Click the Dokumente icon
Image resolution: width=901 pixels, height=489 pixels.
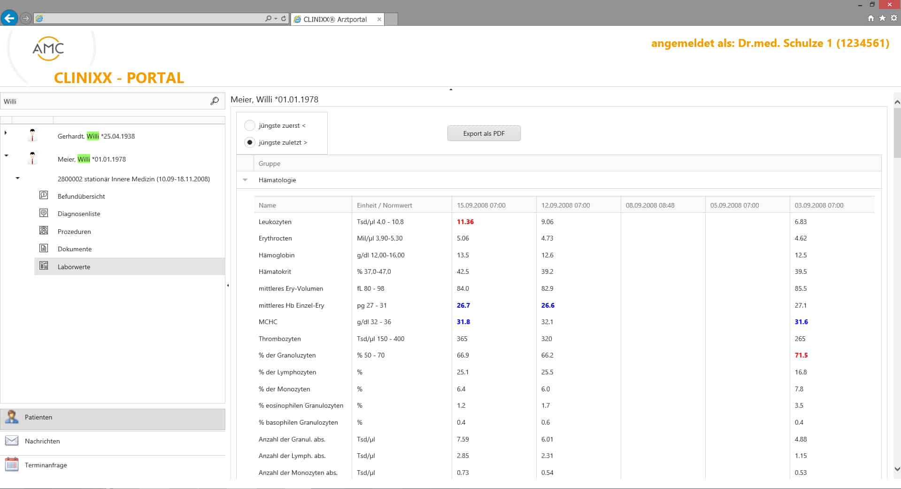44,248
